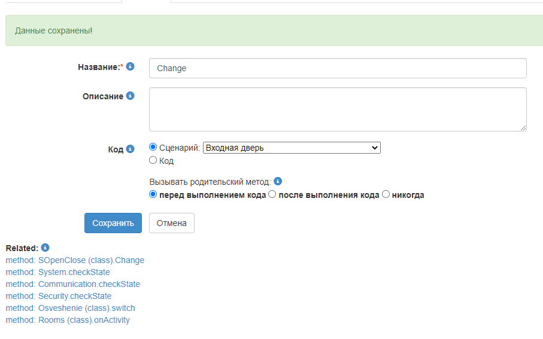This screenshot has width=543, height=339.
Task: Click the Отмена button
Action: coord(171,223)
